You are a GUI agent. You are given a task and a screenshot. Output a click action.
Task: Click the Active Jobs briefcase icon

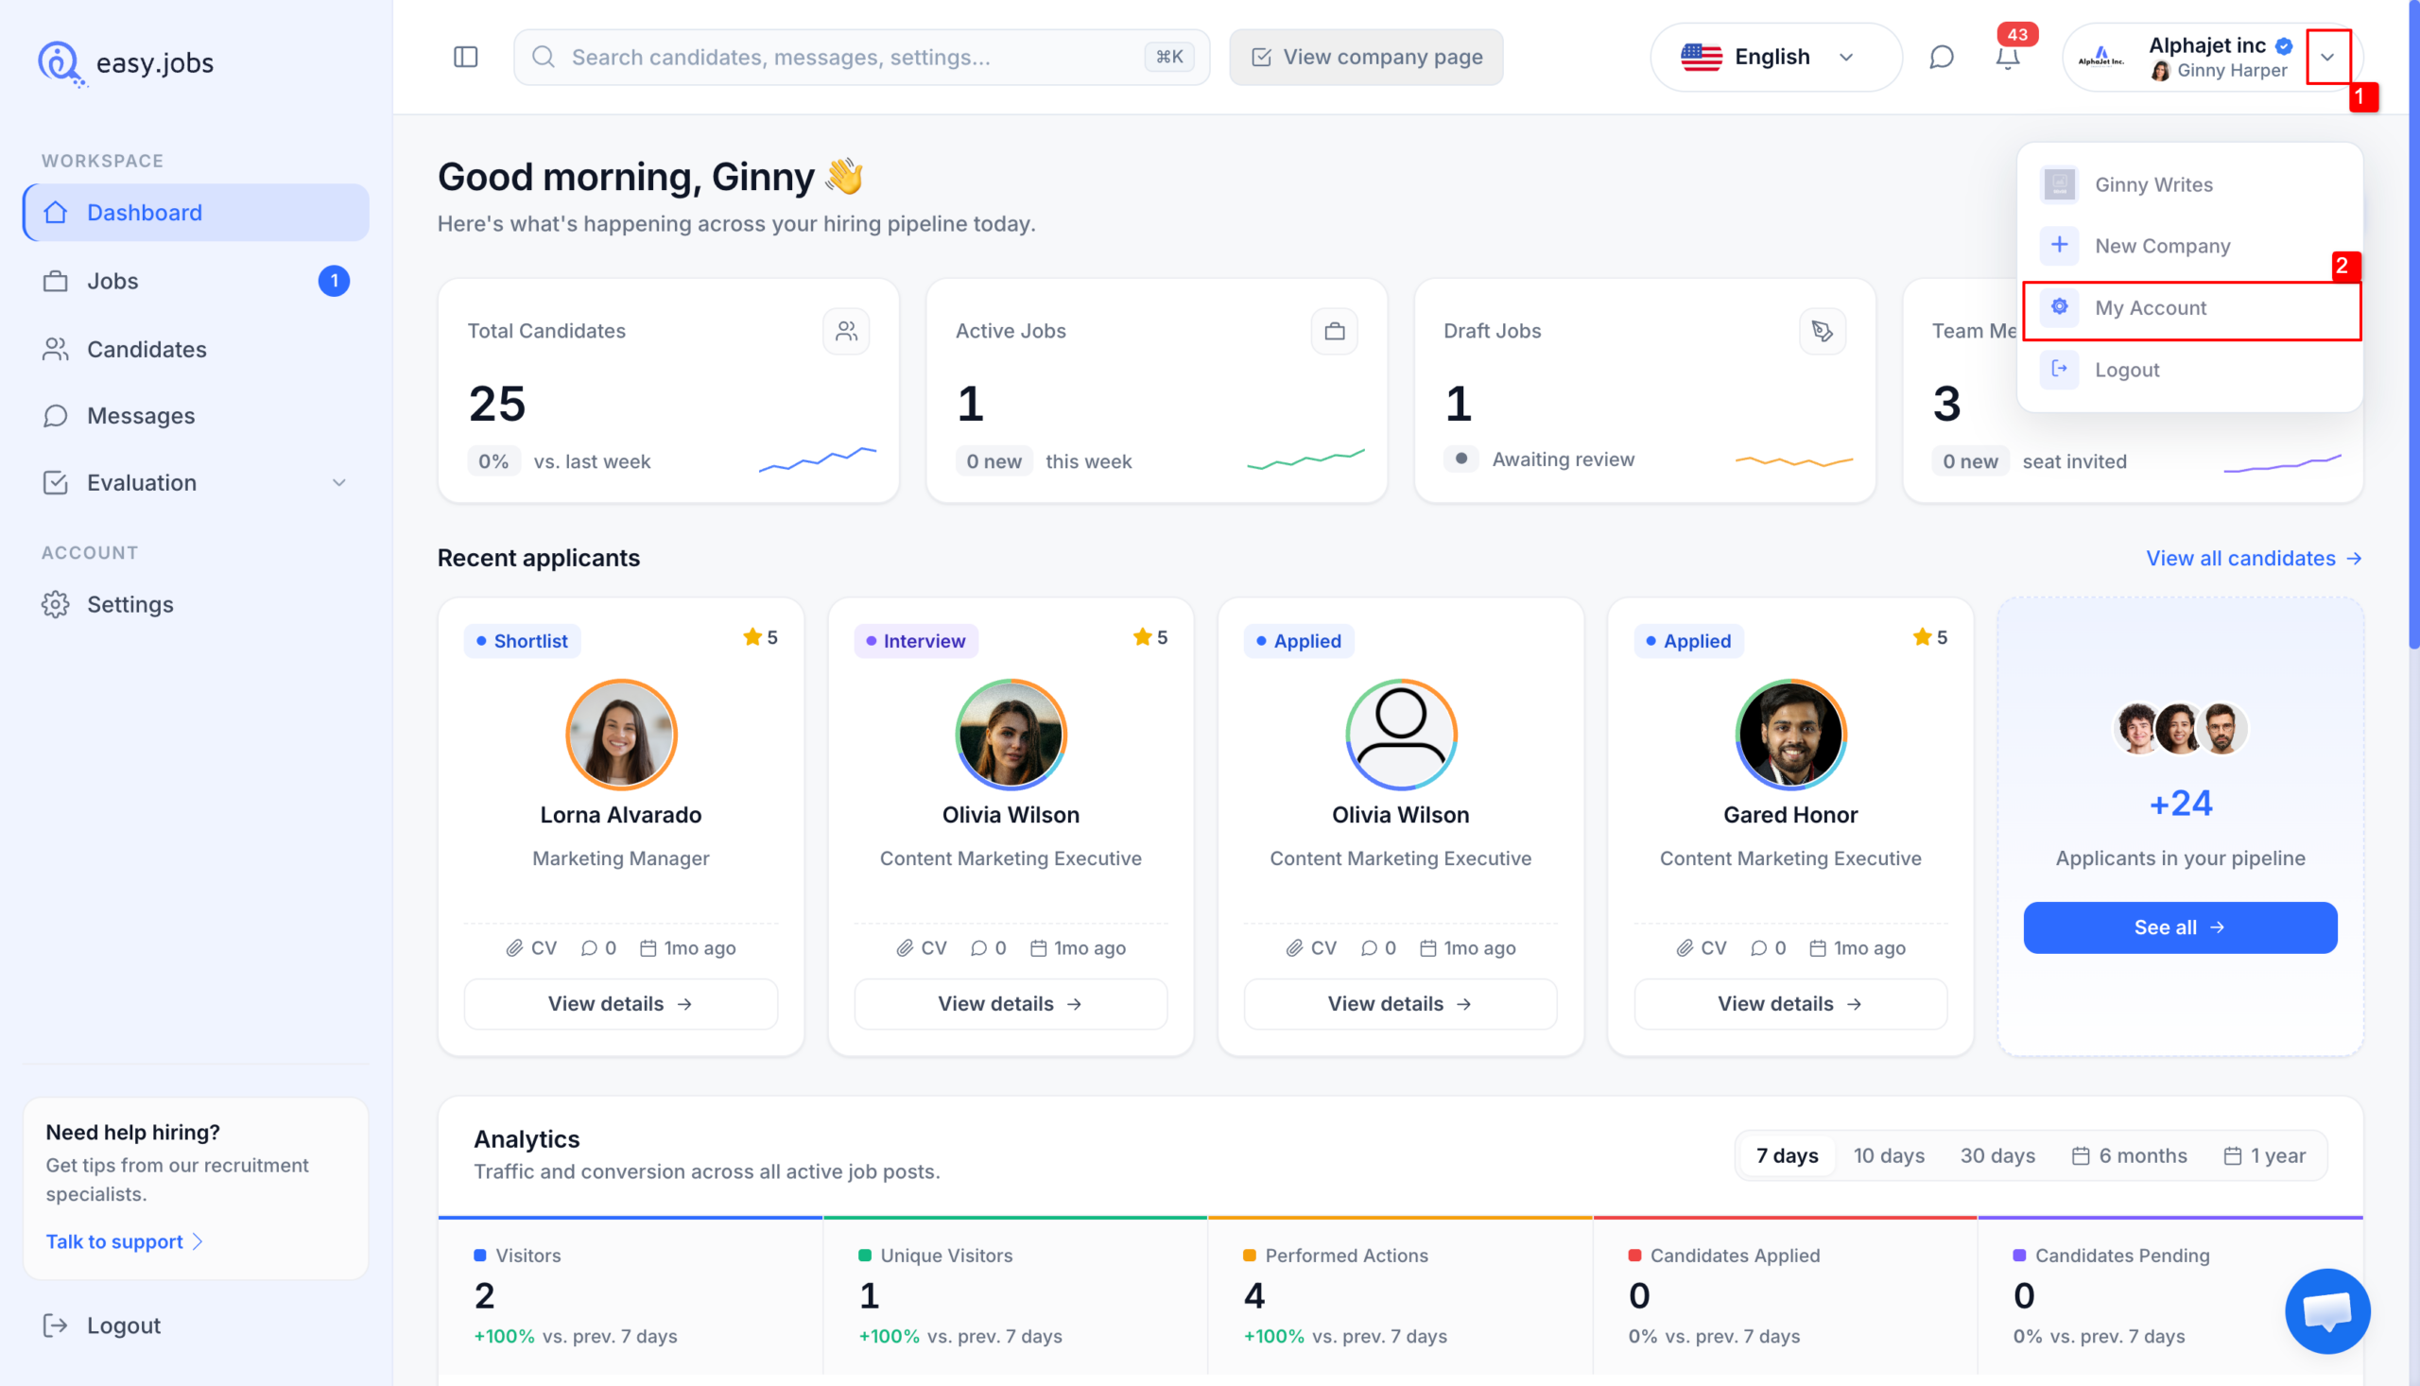pos(1334,331)
